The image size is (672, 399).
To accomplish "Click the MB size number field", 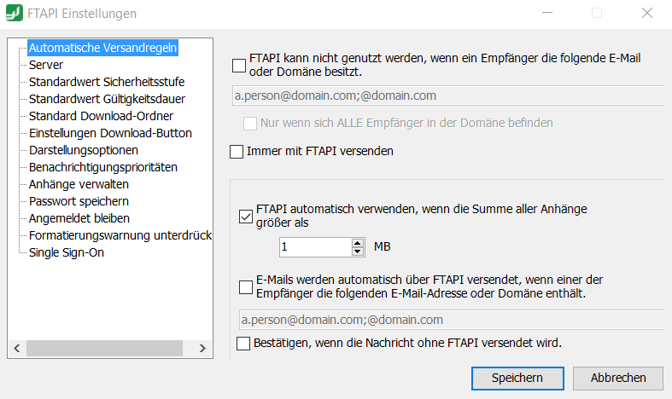I will pos(315,247).
